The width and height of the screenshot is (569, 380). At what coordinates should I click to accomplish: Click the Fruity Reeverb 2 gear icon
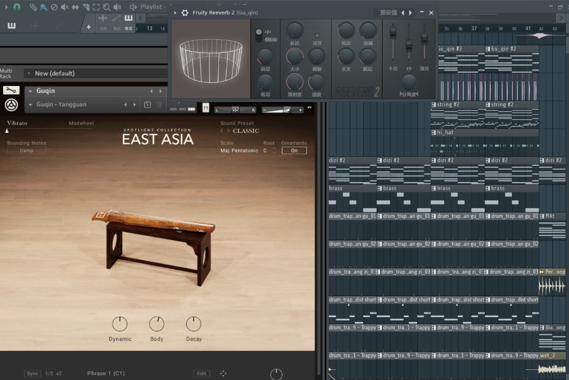[x=185, y=12]
